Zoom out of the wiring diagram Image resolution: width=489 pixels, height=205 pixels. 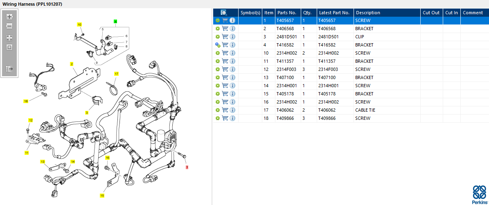click(x=9, y=26)
